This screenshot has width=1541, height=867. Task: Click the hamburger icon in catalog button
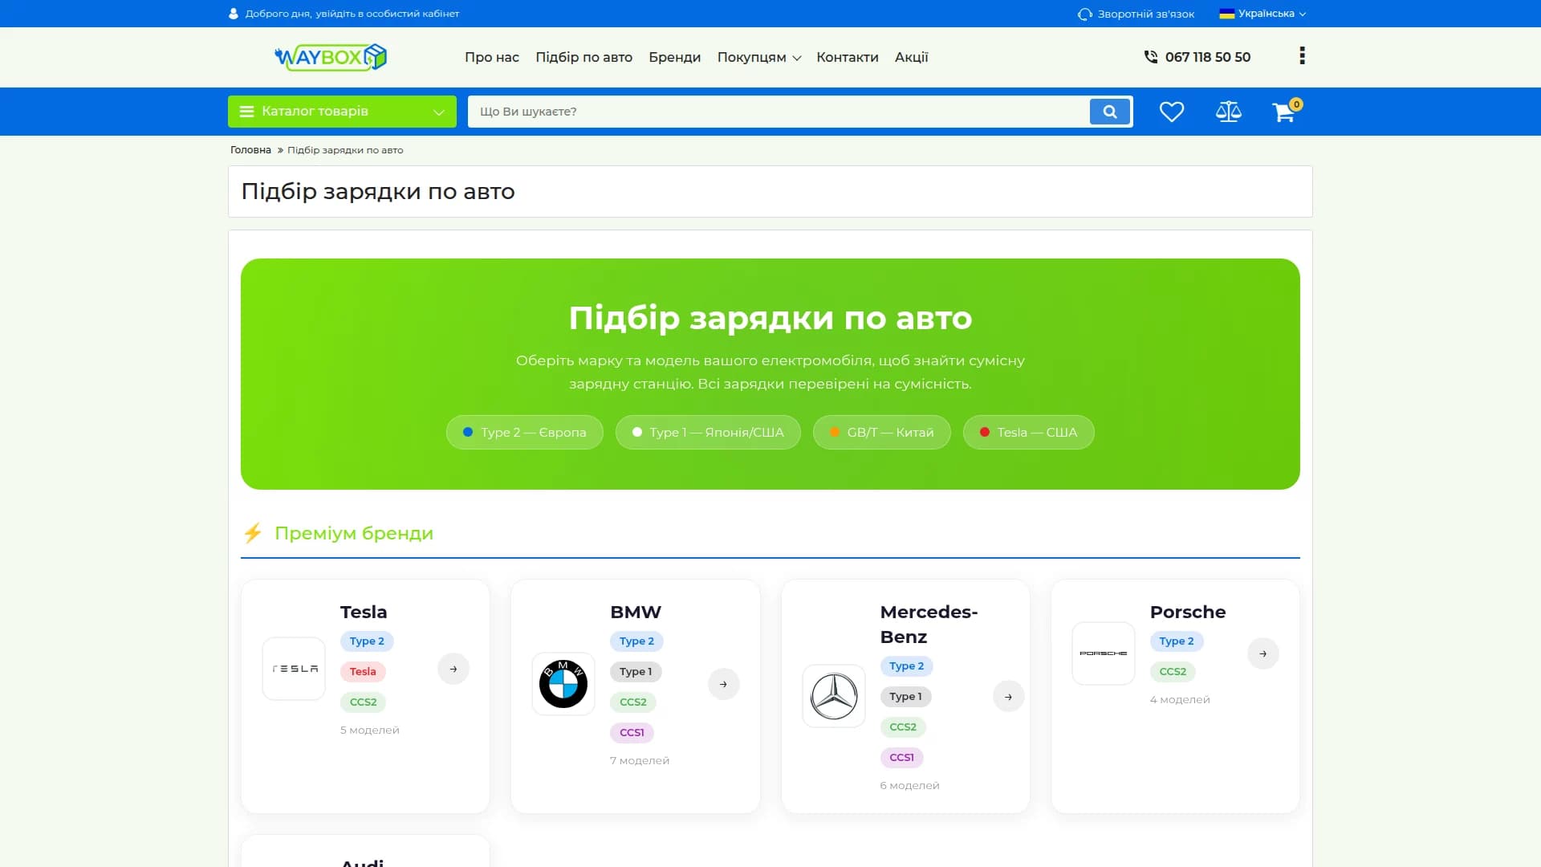[247, 112]
